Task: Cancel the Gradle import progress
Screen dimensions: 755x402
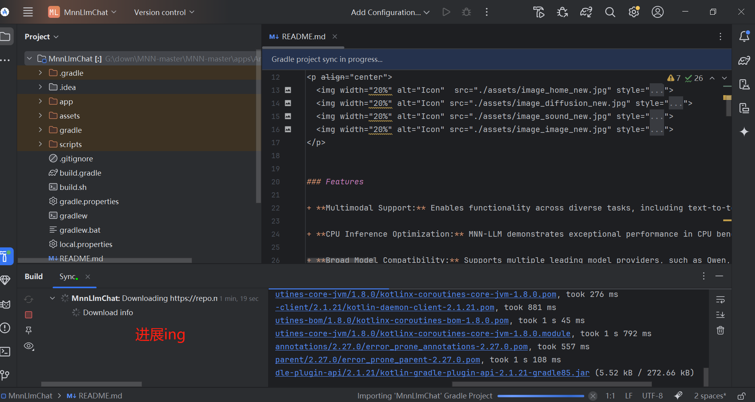Action: (593, 396)
